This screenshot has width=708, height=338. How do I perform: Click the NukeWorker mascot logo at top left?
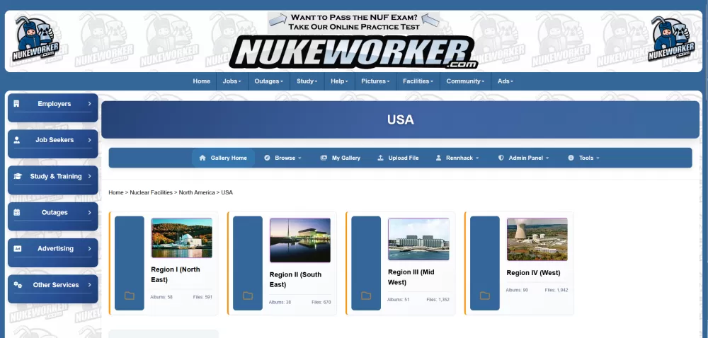(35, 40)
